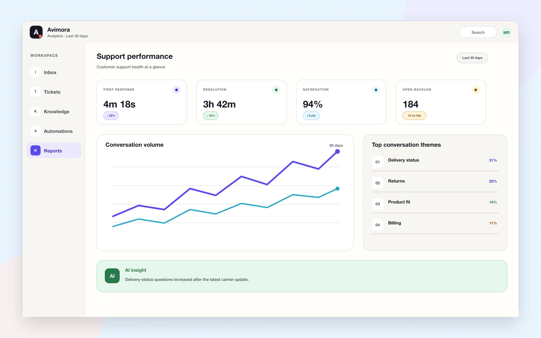Click the Tickets letter icon in the sidebar
The image size is (541, 338).
coord(36,92)
